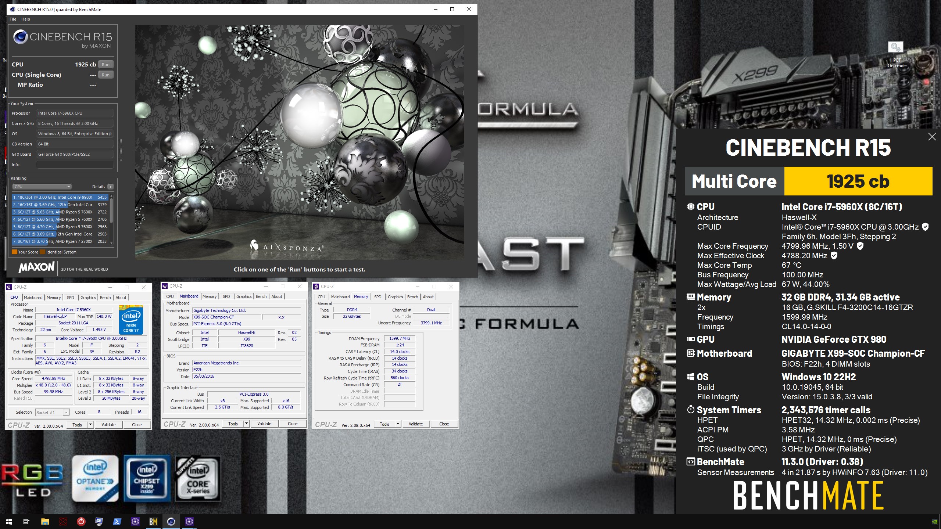
Task: Open Mainboard tab in CPU-Z window showing CPU
Action: 33,298
